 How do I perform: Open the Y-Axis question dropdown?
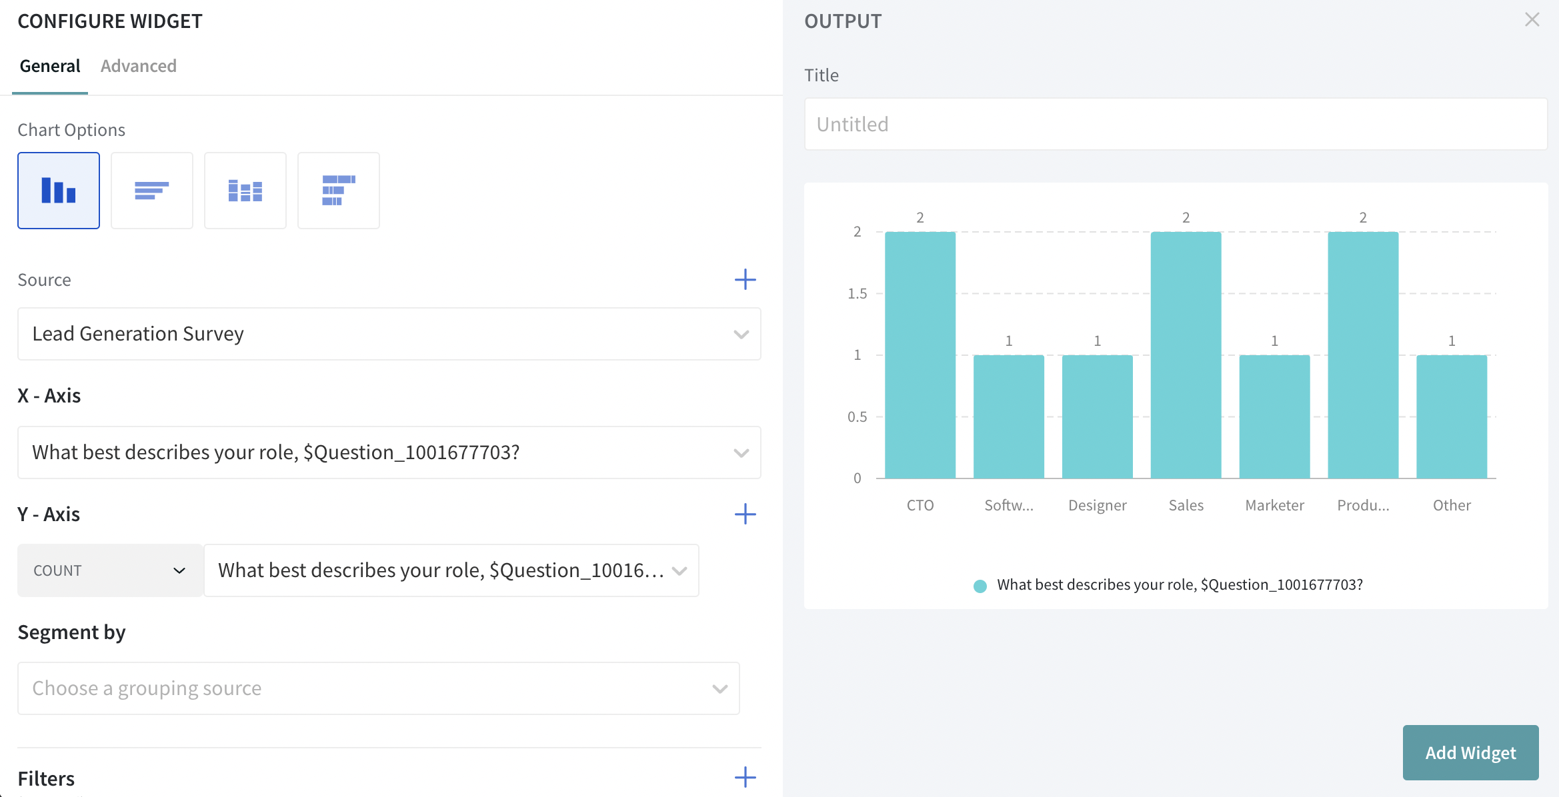tap(451, 570)
